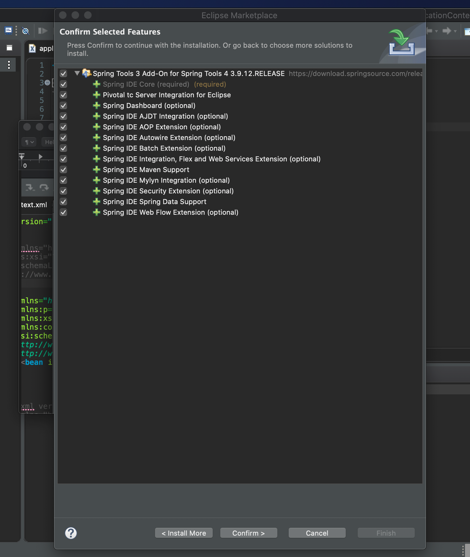Toggle the Spring IDE Core checkbox
This screenshot has height=557, width=470.
coord(63,84)
